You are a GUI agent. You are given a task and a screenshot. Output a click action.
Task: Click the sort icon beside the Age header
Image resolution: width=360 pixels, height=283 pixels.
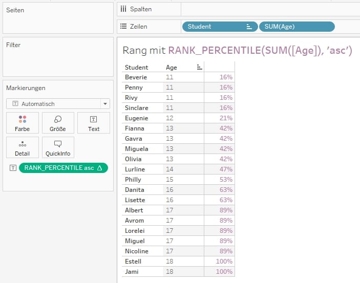point(200,67)
